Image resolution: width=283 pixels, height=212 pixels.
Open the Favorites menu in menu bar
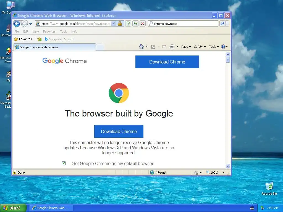(49, 31)
